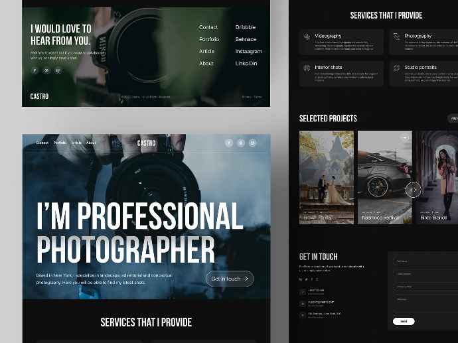Open the footer Article link

206,51
